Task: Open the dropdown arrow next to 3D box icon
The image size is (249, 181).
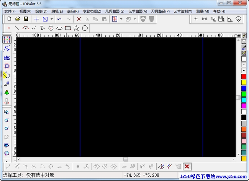Action: tap(135, 19)
